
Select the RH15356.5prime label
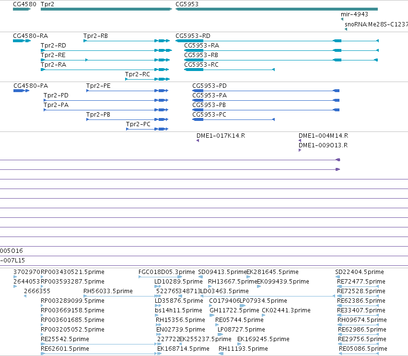point(180,320)
